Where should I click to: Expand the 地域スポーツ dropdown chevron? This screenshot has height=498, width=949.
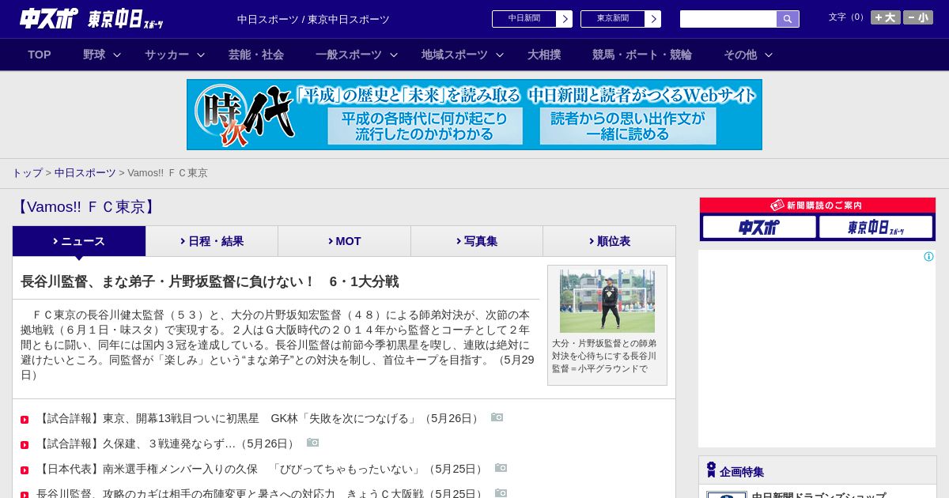[500, 55]
